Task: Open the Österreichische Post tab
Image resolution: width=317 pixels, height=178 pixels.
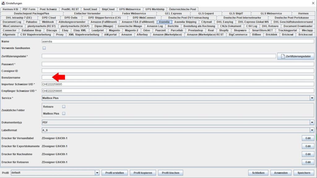Action: pos(182,9)
